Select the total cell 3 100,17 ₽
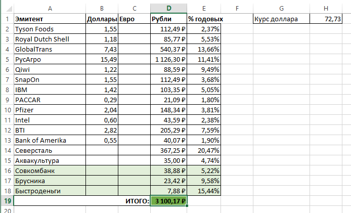 (169, 201)
